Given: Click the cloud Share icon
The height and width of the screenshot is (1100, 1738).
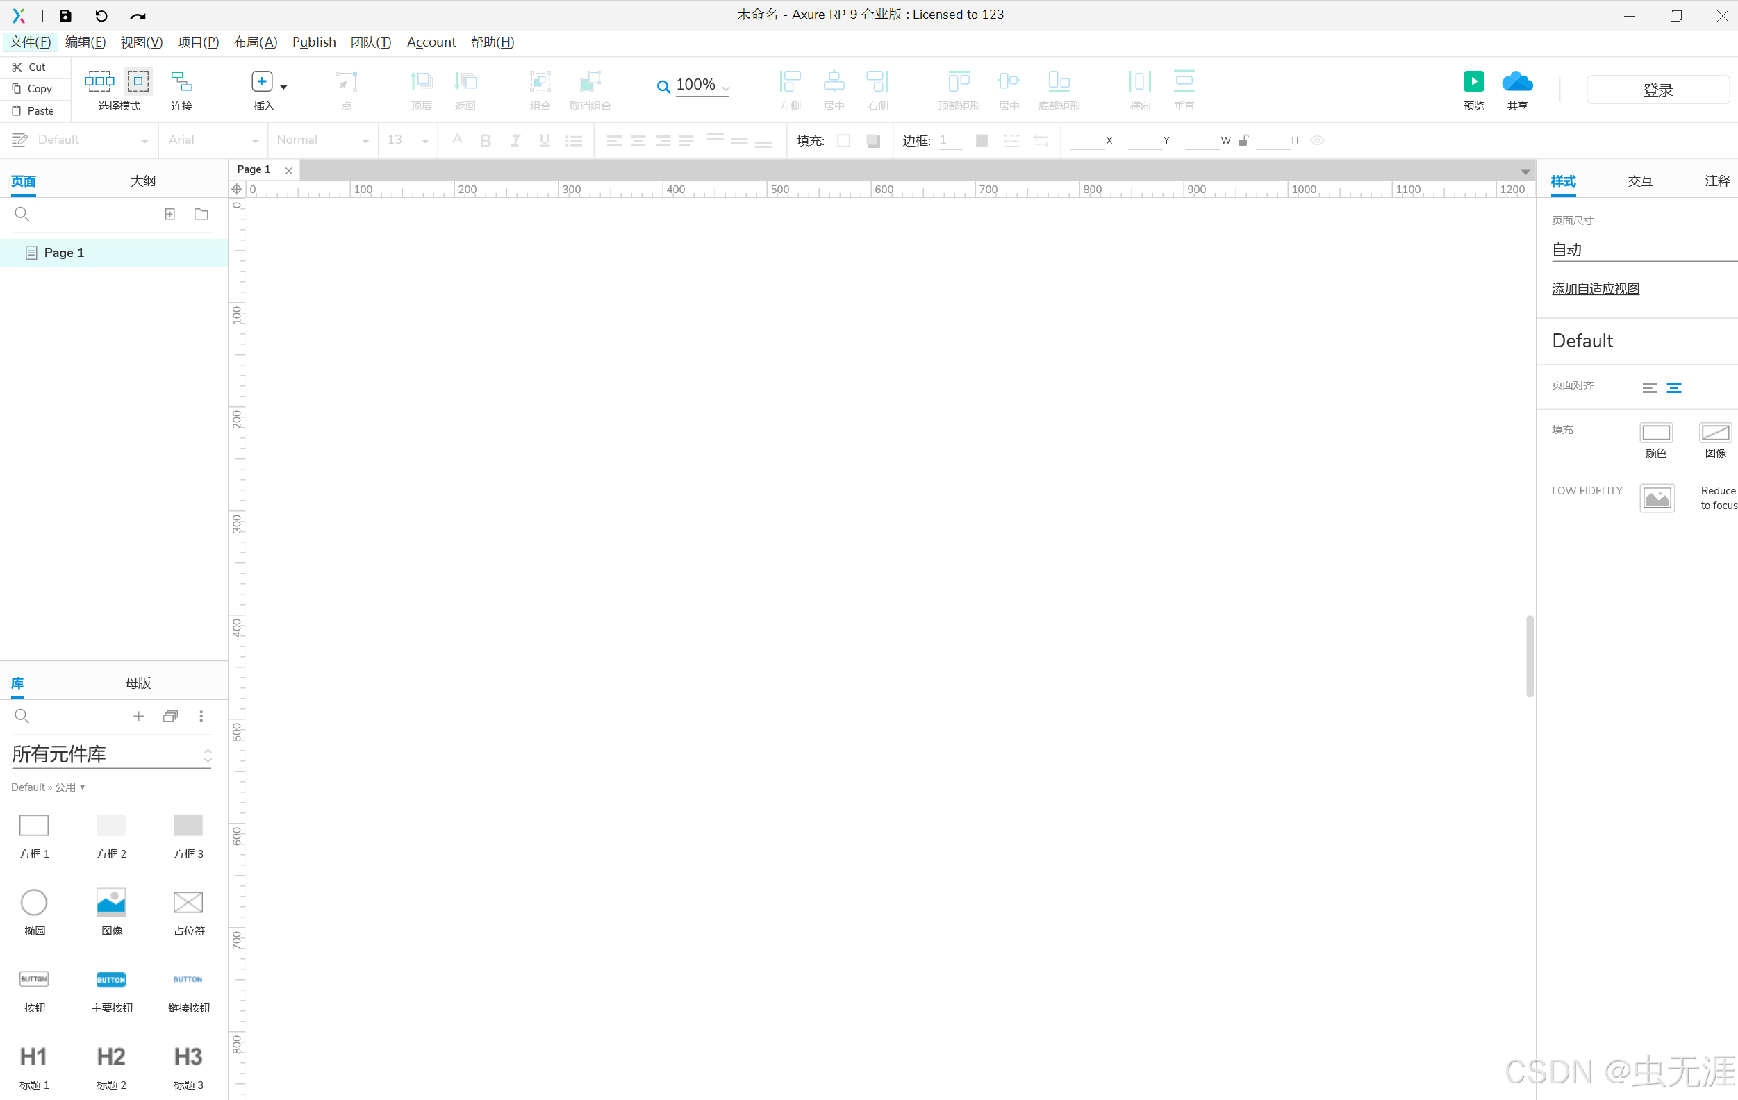Looking at the screenshot, I should point(1516,81).
